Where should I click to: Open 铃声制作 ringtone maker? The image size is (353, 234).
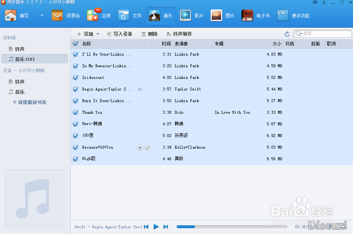[x=179, y=34]
